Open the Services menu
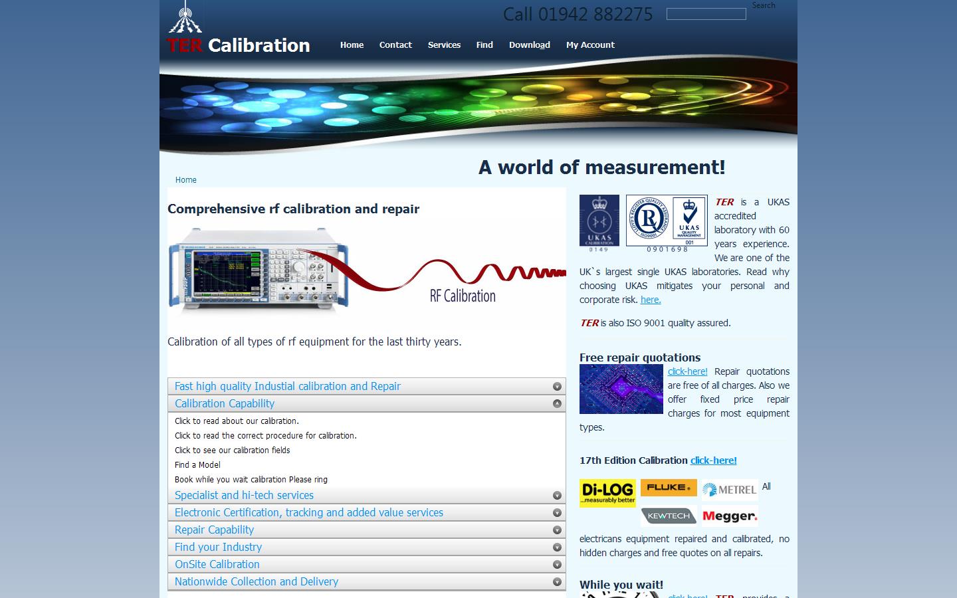 [444, 45]
